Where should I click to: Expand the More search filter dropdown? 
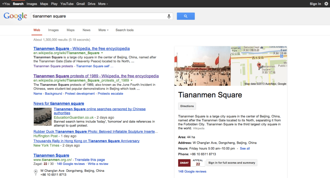103,30
